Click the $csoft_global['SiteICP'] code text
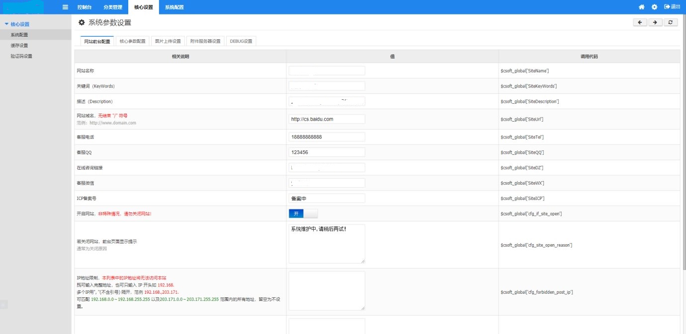686x334 pixels. [522, 199]
